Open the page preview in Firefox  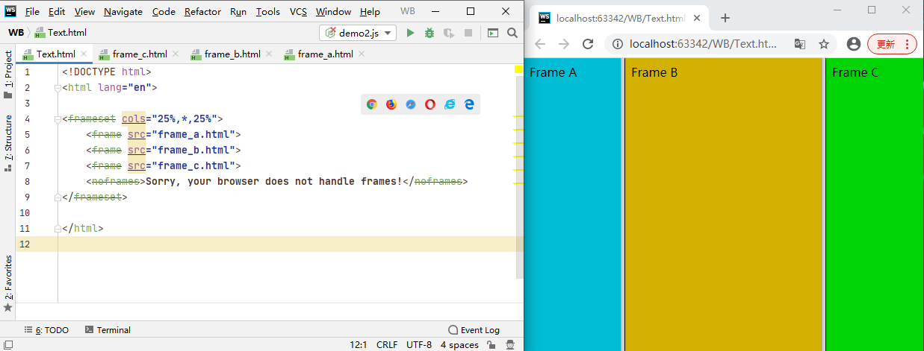391,105
